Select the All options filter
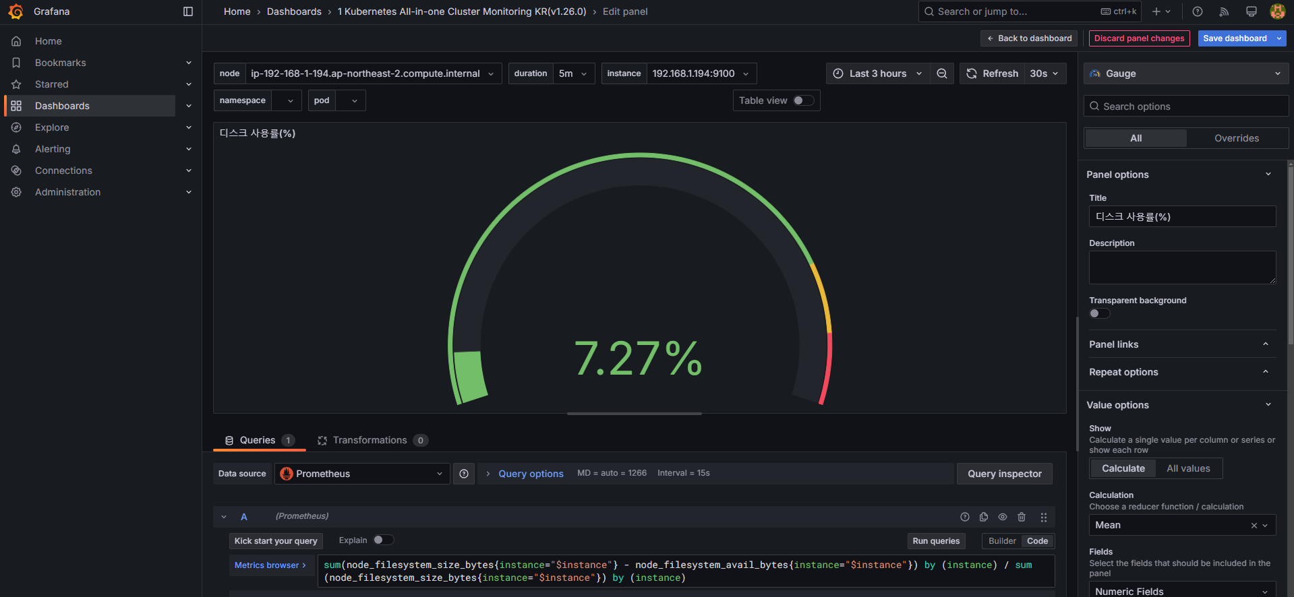The image size is (1294, 597). (1136, 138)
